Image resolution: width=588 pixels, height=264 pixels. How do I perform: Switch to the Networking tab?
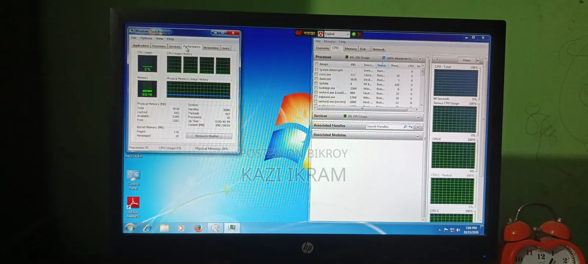(x=211, y=48)
